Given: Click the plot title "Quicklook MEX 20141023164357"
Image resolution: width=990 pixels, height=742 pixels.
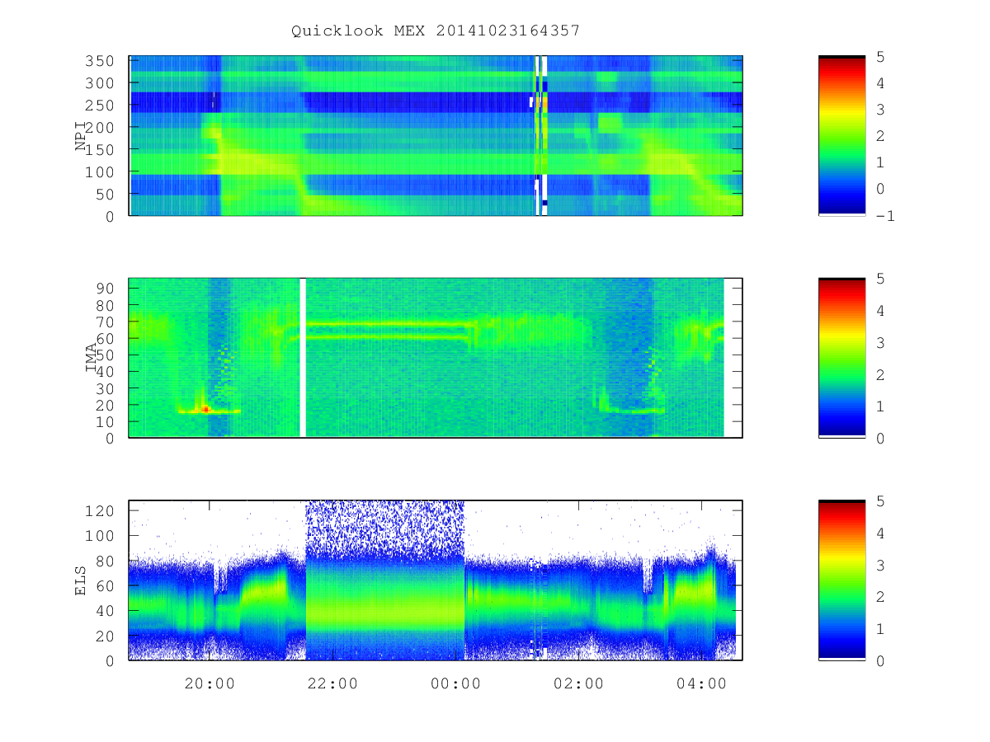Looking at the screenshot, I should click(x=436, y=31).
